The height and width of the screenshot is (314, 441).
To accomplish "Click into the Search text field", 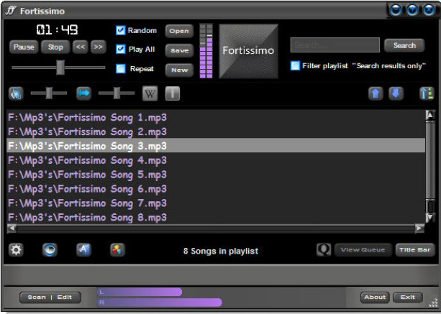I will (x=335, y=45).
